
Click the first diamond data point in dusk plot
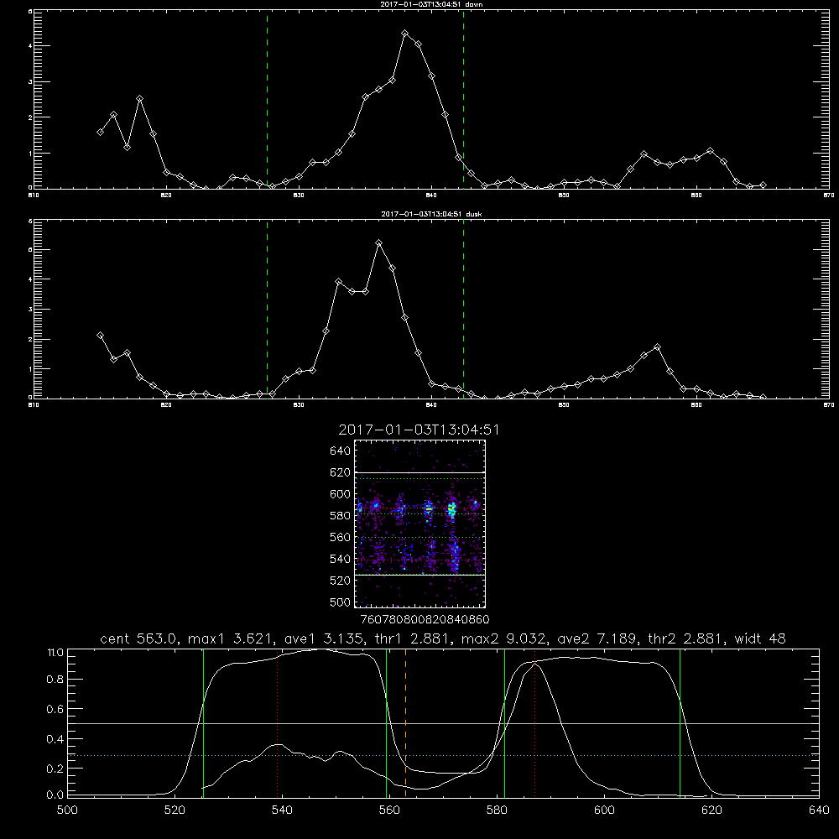100,336
